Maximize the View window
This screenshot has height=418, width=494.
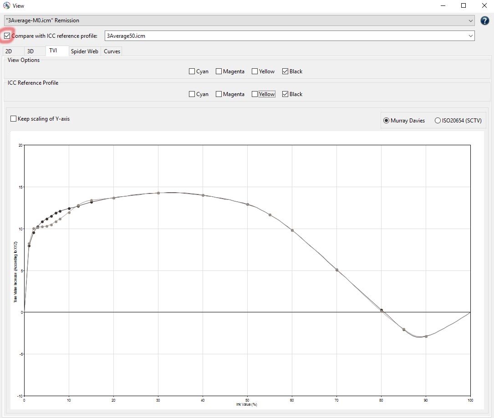[463, 5]
